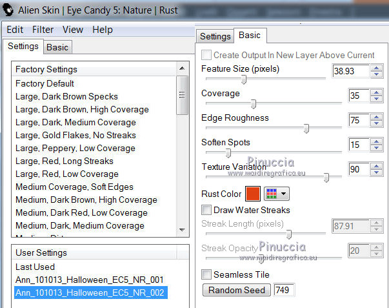Open the Edit menu
Image resolution: width=389 pixels, height=308 pixels.
pos(15,30)
